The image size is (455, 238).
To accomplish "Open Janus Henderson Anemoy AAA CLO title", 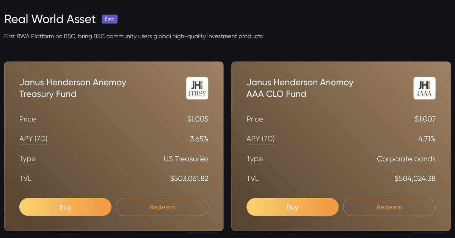I will [x=300, y=88].
